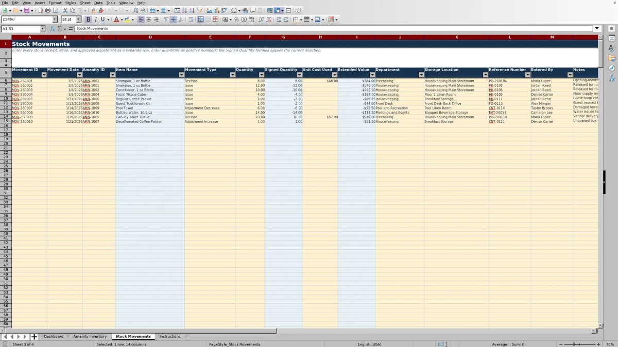Viewport: 618px width, 347px height.
Task: Switch to Amenity Inventory sheet tab
Action: (x=90, y=336)
